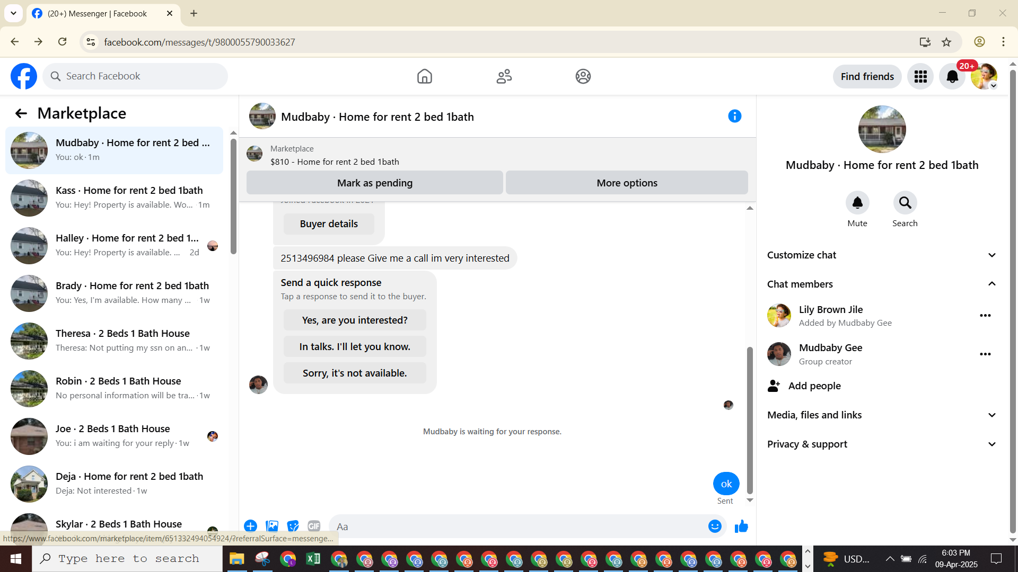
Task: Open Brady Home for rent chat
Action: pos(114,293)
